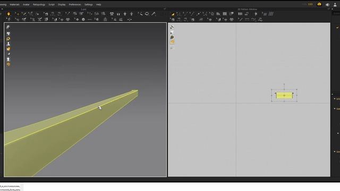Select the first wavy line icon in 2D toolbar

253,20
